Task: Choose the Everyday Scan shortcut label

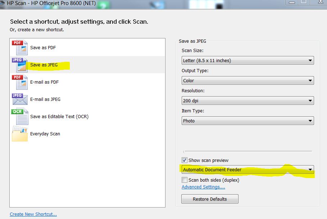Action: coord(45,134)
